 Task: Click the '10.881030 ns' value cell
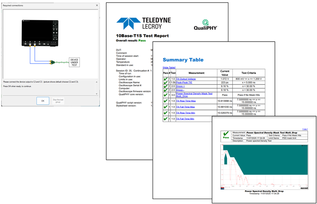click(x=225, y=107)
